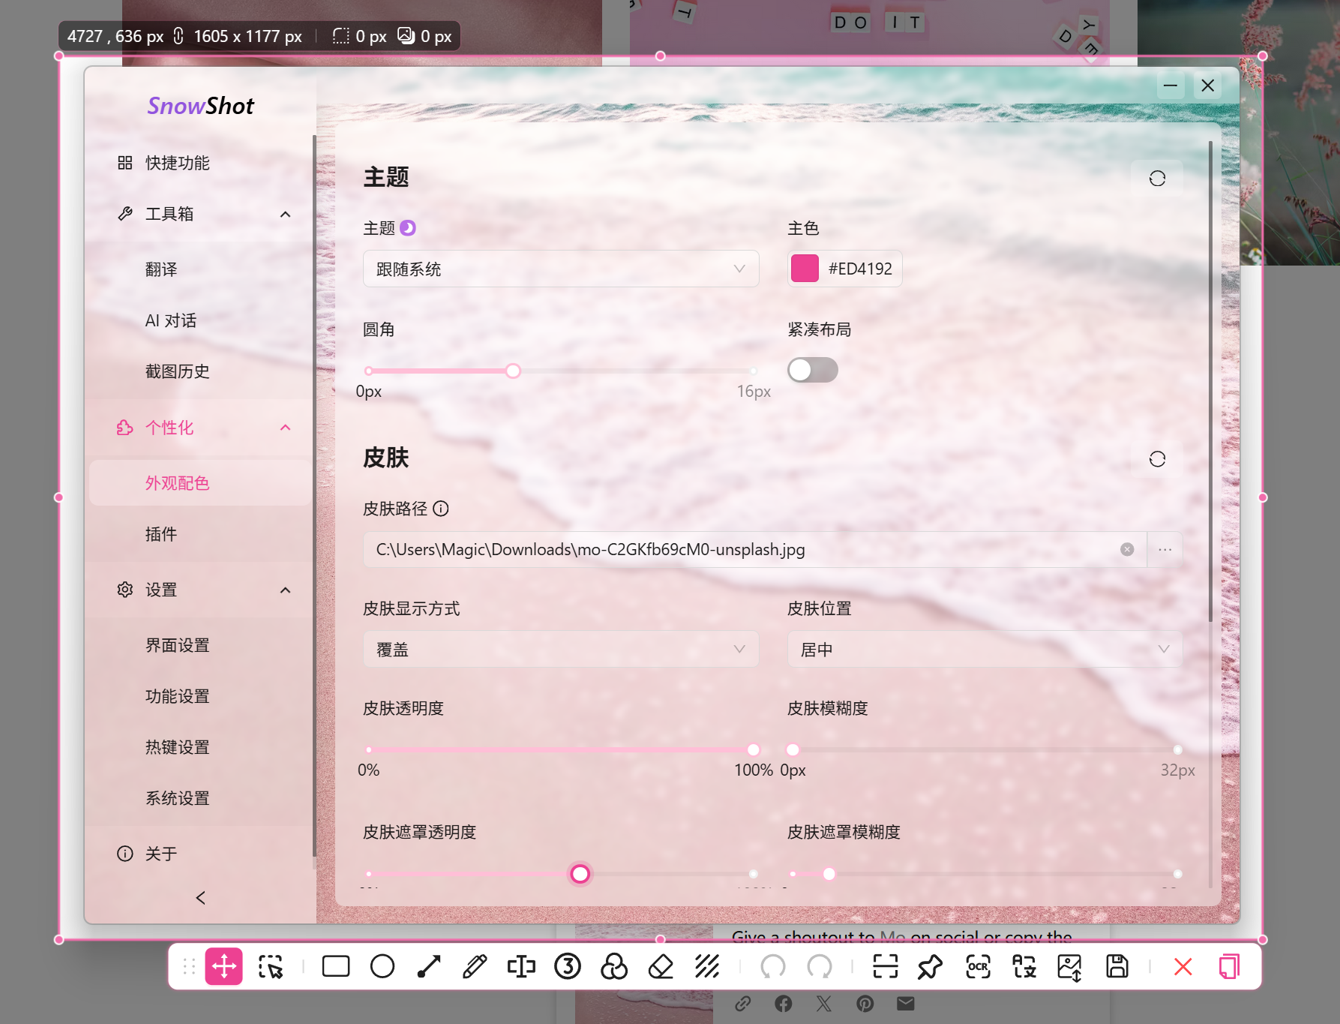Open the 皮肤位置 dropdown showing 居中

point(983,648)
